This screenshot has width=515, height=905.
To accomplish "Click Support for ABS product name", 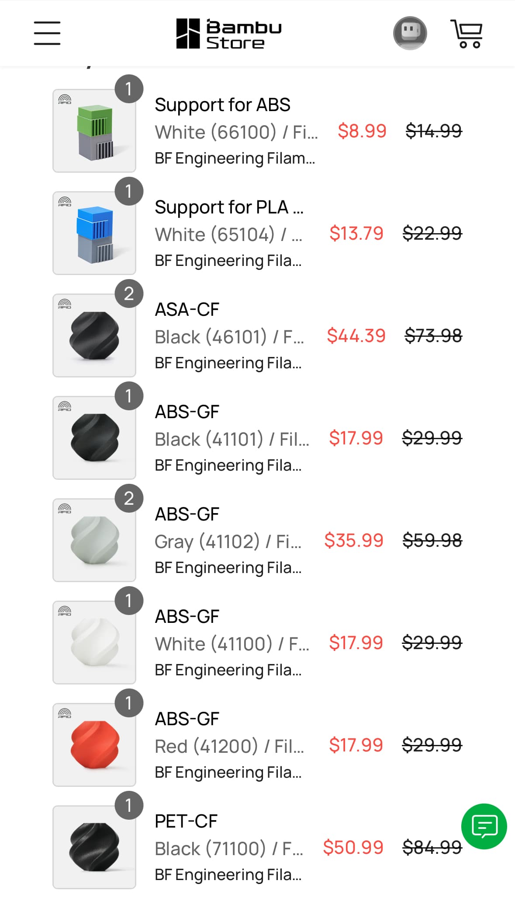I will pyautogui.click(x=222, y=105).
